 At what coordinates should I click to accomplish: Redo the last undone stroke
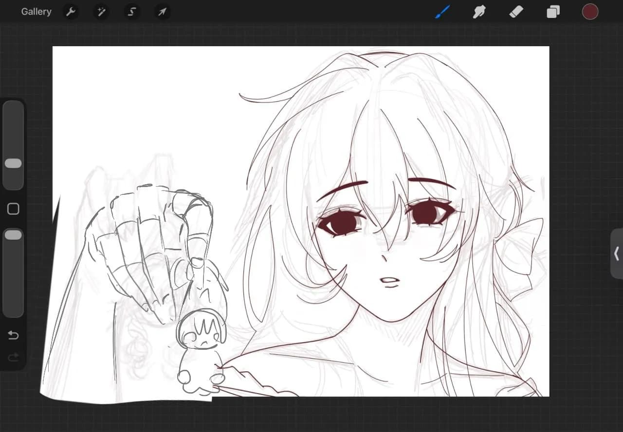pyautogui.click(x=13, y=358)
